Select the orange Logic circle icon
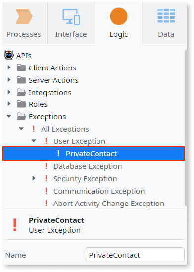Image resolution: width=194 pixels, height=272 pixels. [x=119, y=16]
